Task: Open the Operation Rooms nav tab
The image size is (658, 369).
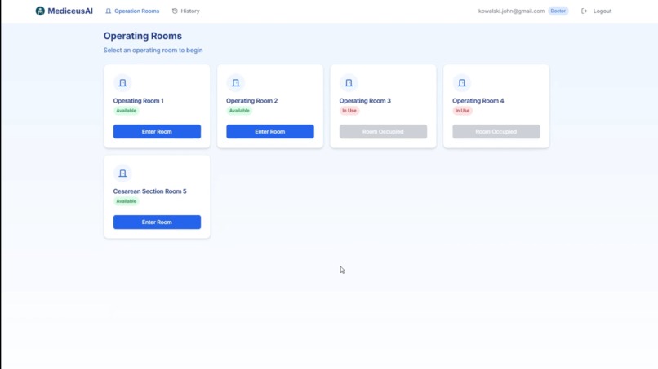Action: tap(132, 11)
